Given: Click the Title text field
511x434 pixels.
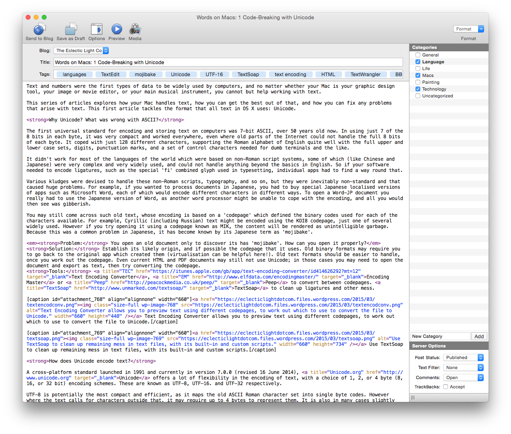Looking at the screenshot, I should [x=228, y=62].
